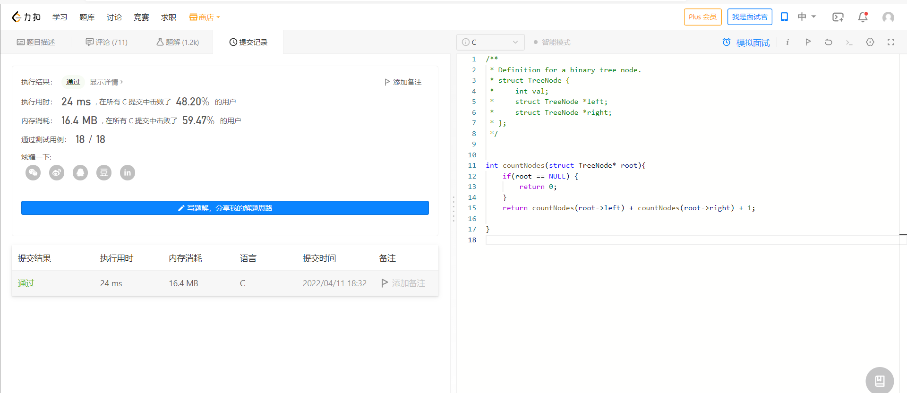The width and height of the screenshot is (907, 393).
Task: Enter fullscreen editor mode
Action: click(x=891, y=42)
